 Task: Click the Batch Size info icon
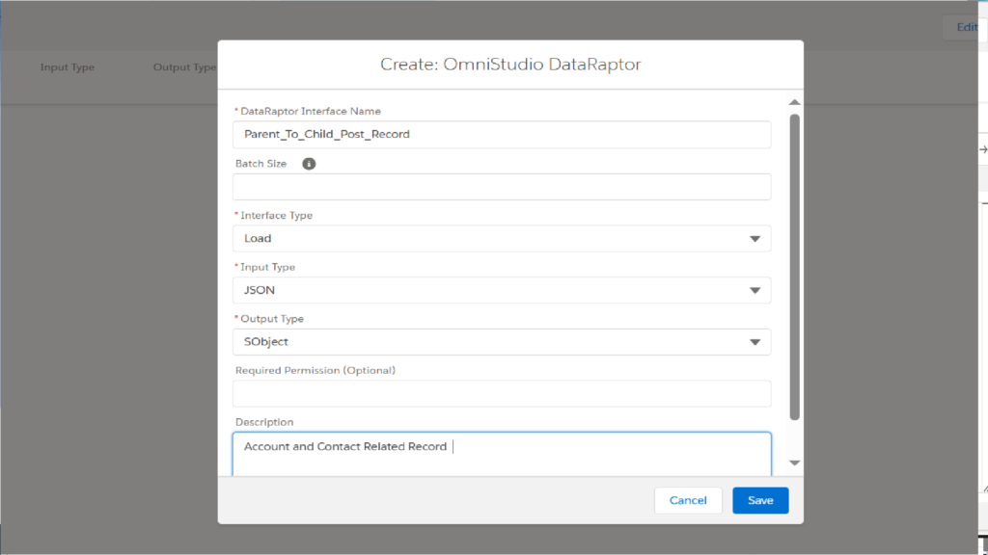pos(309,164)
